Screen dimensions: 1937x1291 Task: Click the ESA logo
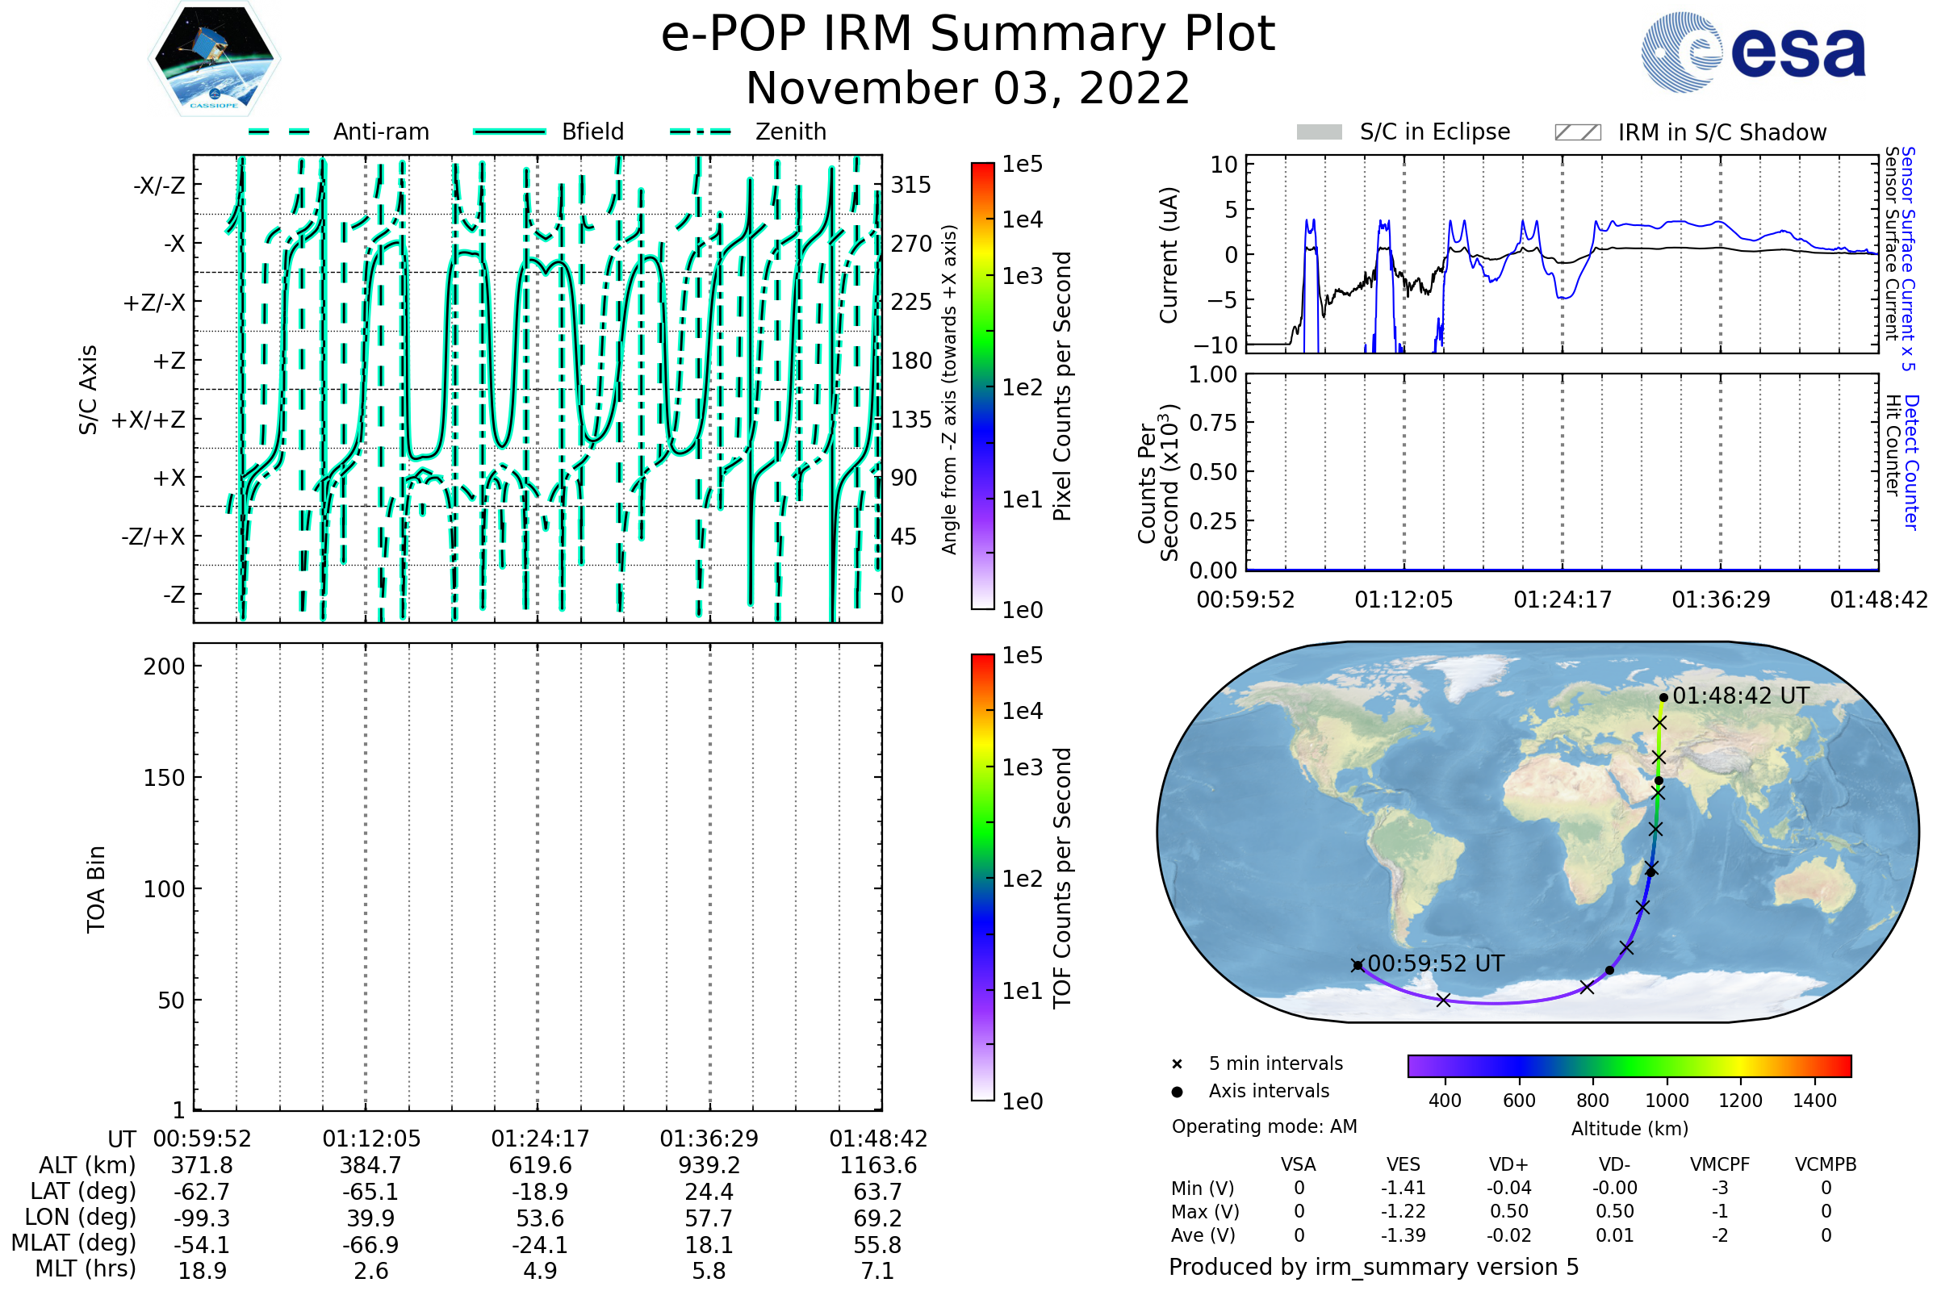click(1753, 53)
